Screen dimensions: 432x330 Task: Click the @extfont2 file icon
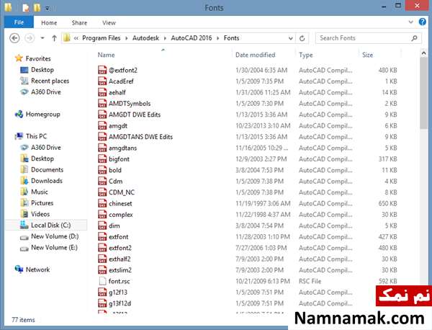(102, 70)
